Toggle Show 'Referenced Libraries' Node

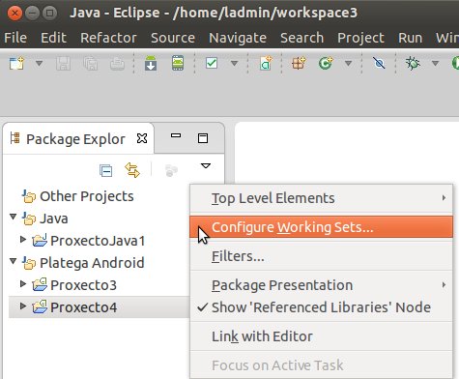(x=322, y=307)
